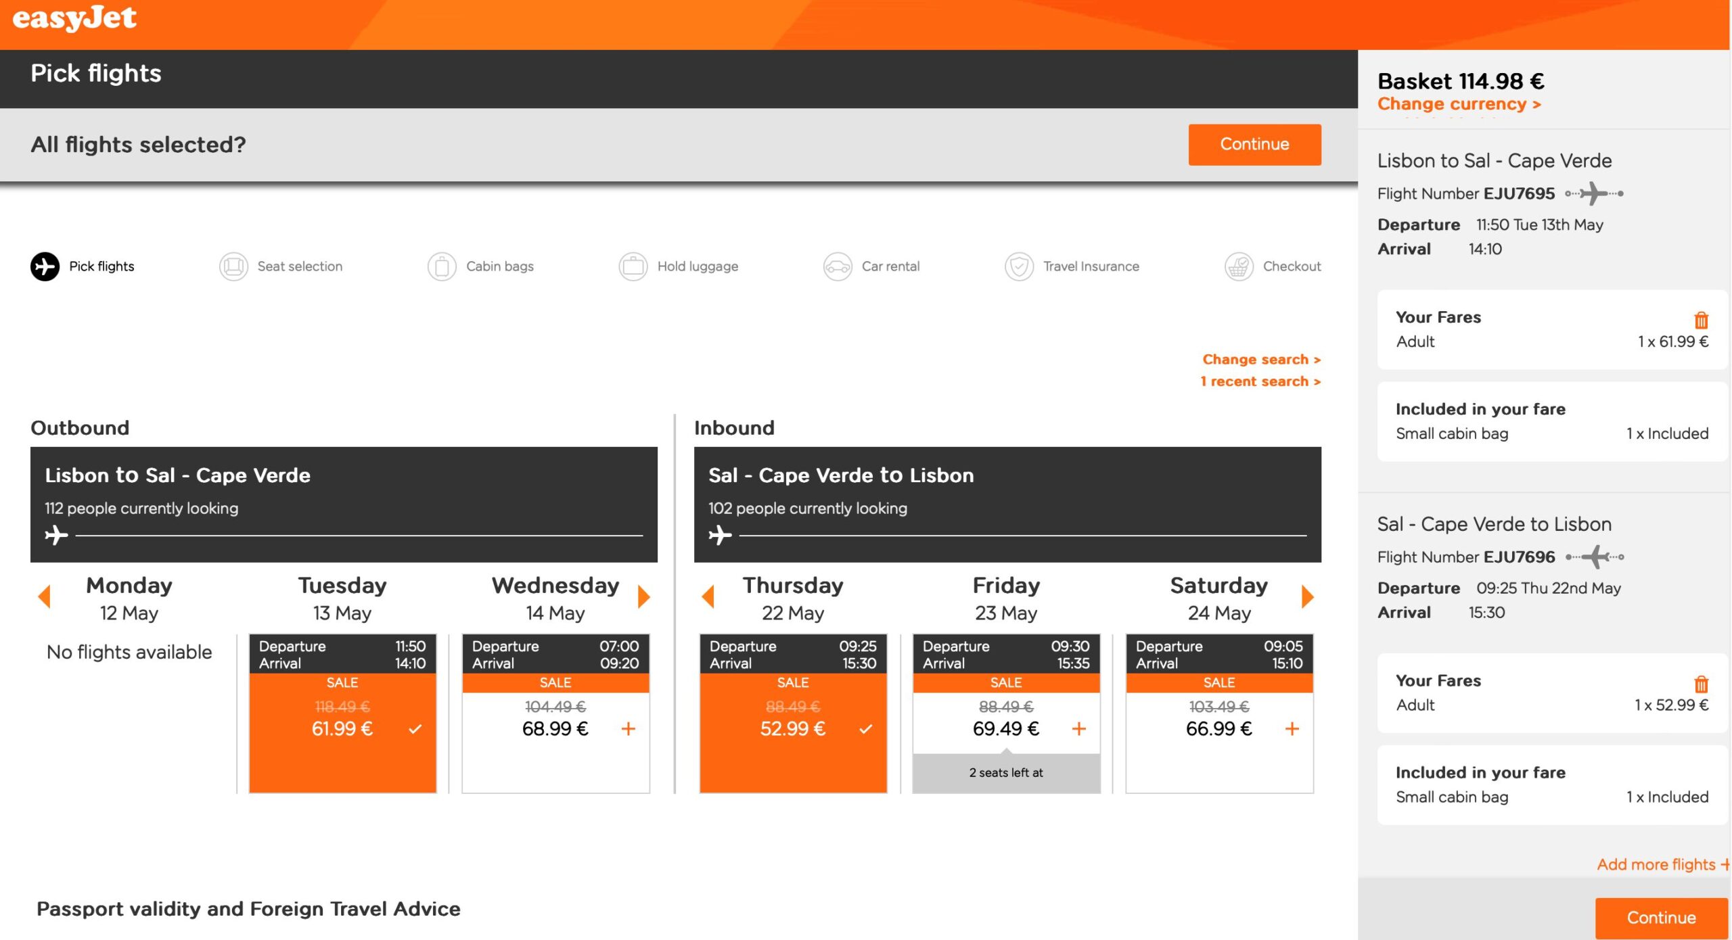The image size is (1732, 940).
Task: Click the Seat selection step icon
Action: tap(233, 266)
